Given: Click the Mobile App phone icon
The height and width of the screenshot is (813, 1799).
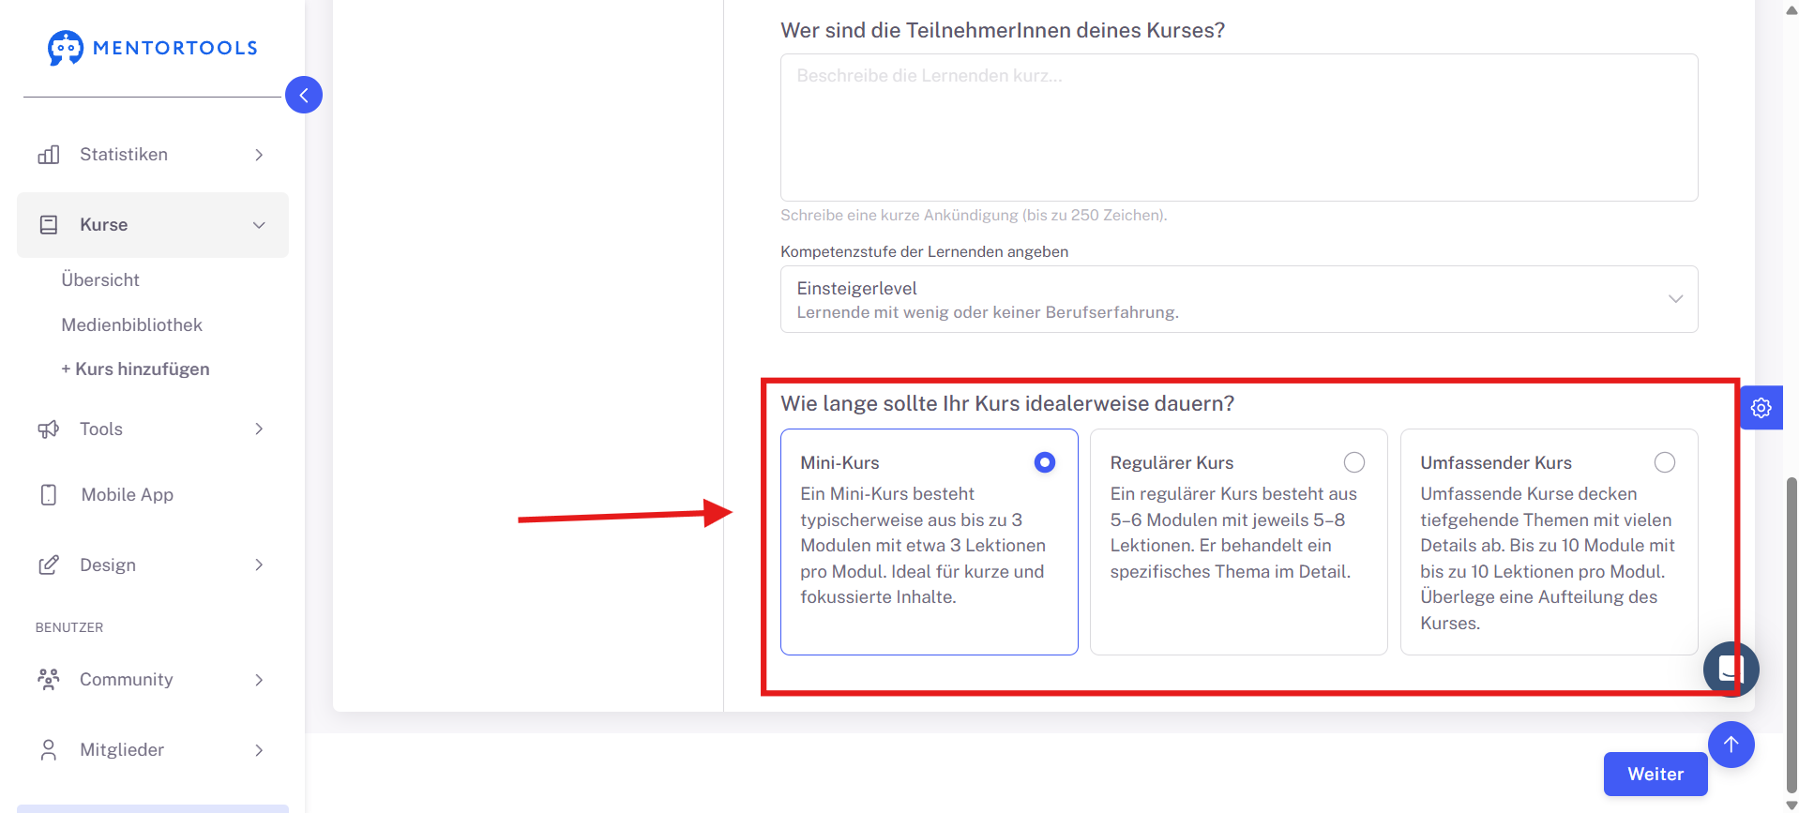Looking at the screenshot, I should [49, 495].
